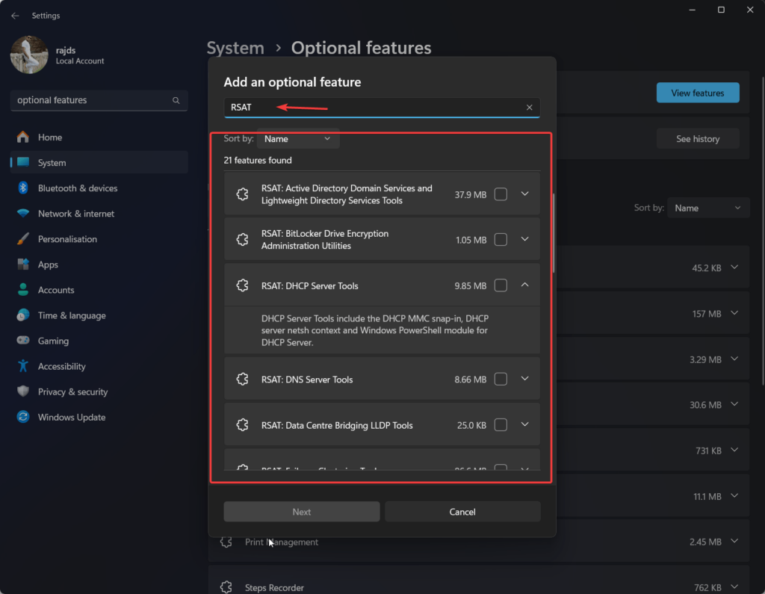Go to Personalisation settings
Viewport: 765px width, 594px height.
[99, 238]
